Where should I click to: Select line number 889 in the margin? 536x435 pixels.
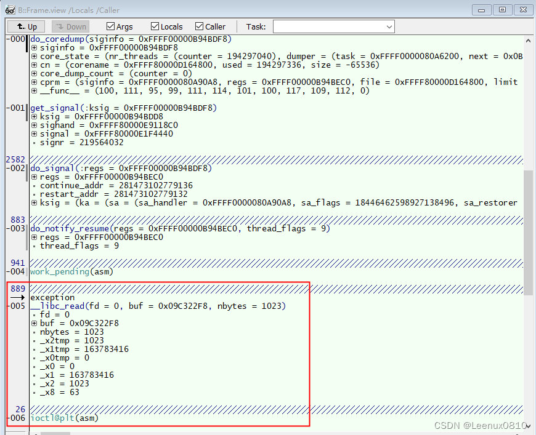point(18,289)
